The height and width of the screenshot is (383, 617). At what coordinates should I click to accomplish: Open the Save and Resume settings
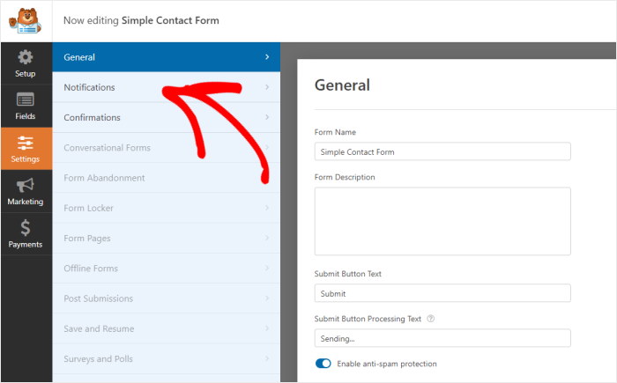tap(166, 328)
